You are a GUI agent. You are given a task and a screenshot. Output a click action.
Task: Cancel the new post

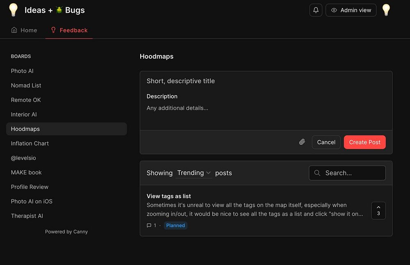tap(326, 142)
